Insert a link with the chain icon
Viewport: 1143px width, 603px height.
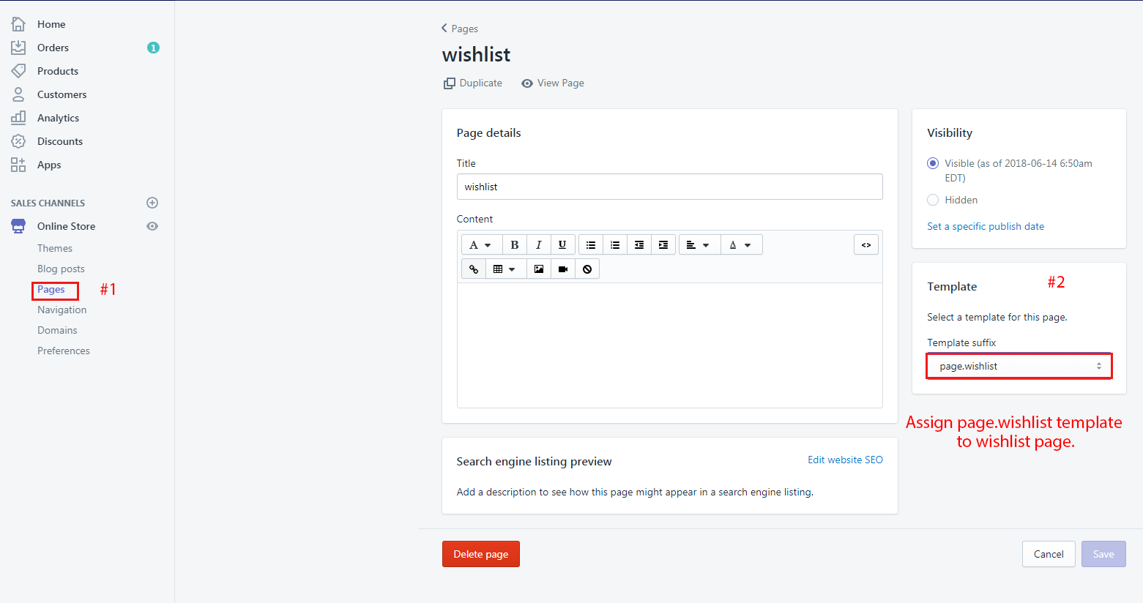474,269
